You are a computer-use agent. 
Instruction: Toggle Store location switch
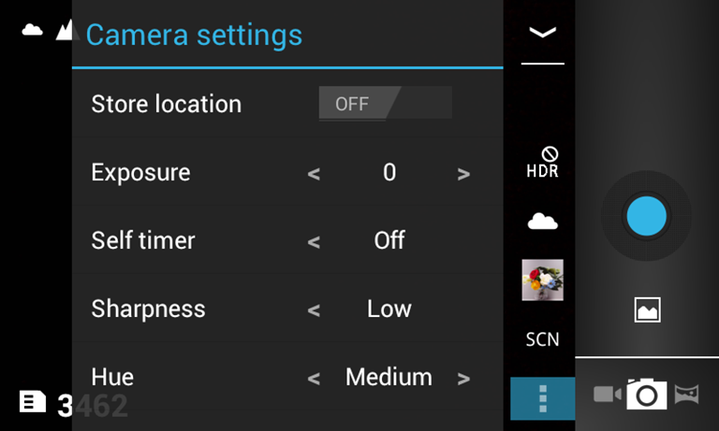[x=385, y=104]
